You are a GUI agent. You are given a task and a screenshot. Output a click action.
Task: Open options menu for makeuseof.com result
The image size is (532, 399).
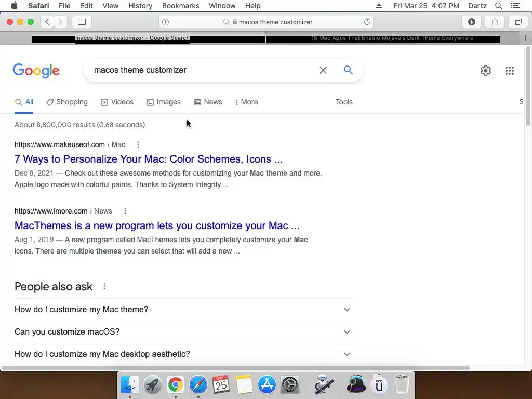[138, 144]
